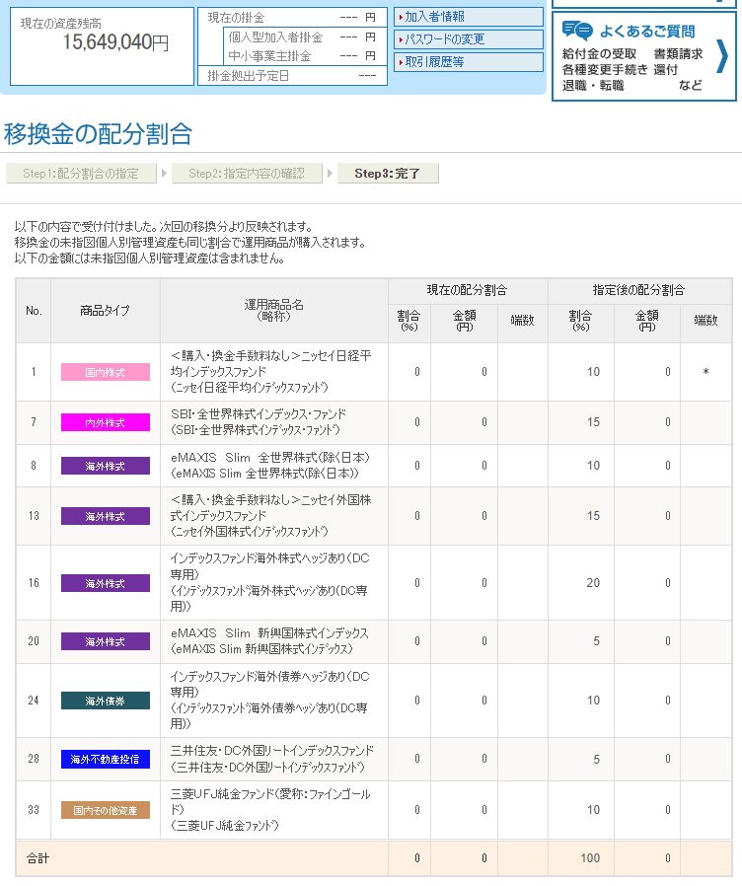Viewport: 742px width, 886px height.
Task: Select the Step2: 指定内容の確認 step
Action: pos(247,174)
